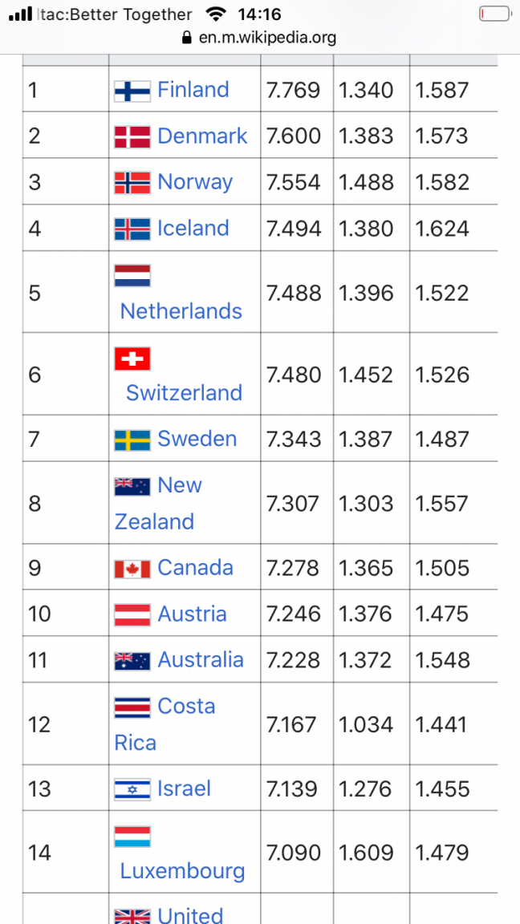Click the Netherlands flag icon
The image size is (520, 924).
point(132,276)
